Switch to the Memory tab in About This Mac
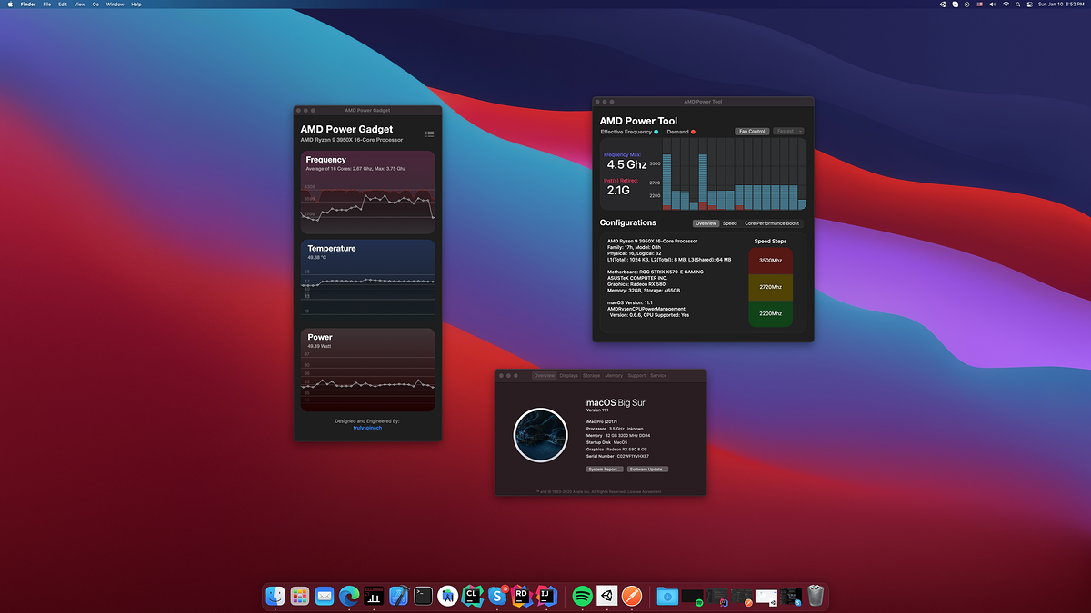1091x613 pixels. tap(614, 375)
